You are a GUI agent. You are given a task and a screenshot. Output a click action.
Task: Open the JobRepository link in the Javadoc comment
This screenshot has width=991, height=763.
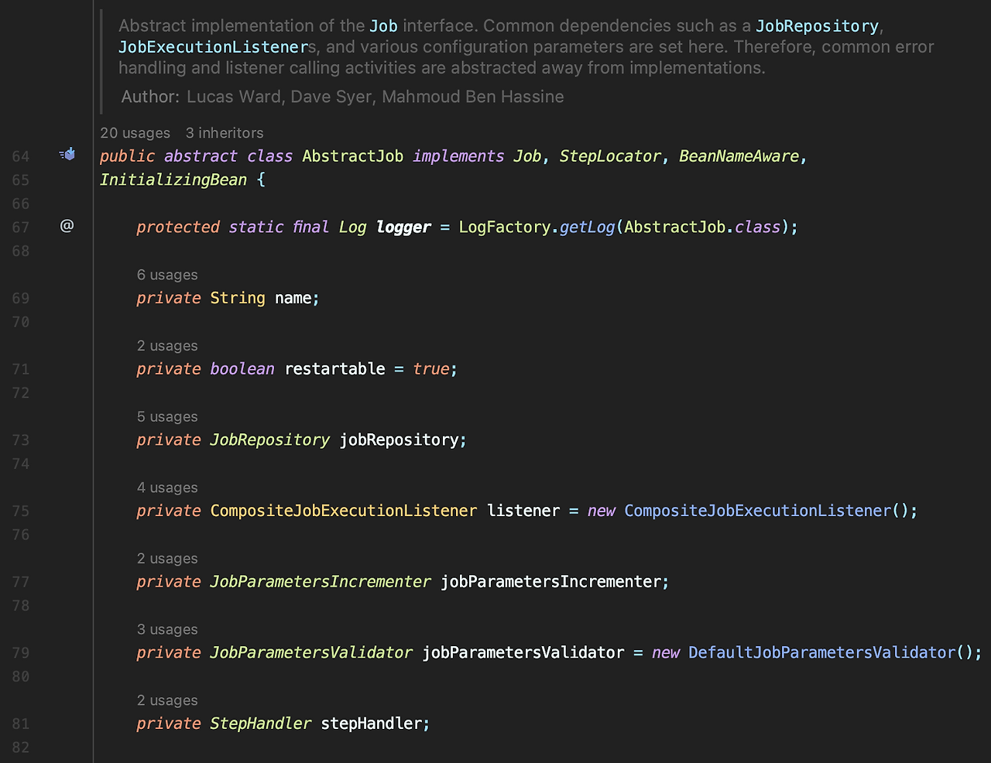(x=817, y=26)
